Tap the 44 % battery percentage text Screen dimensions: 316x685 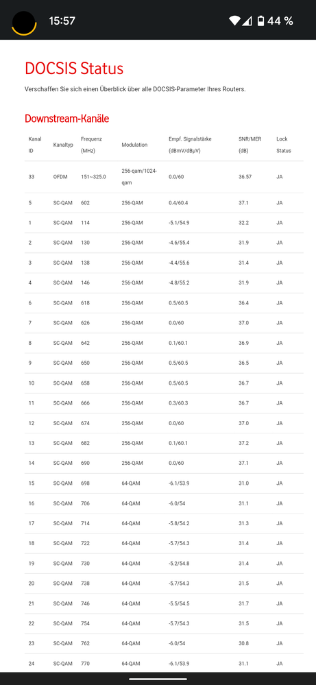pyautogui.click(x=280, y=21)
